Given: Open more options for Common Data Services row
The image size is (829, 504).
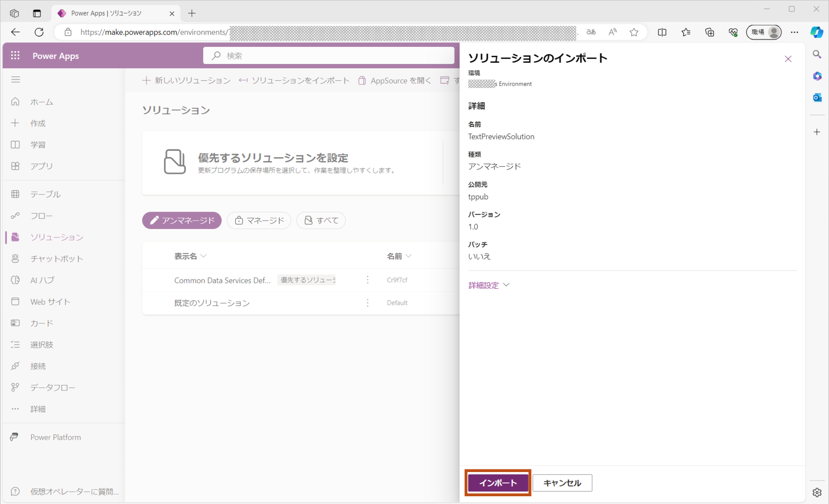Looking at the screenshot, I should coord(367,280).
